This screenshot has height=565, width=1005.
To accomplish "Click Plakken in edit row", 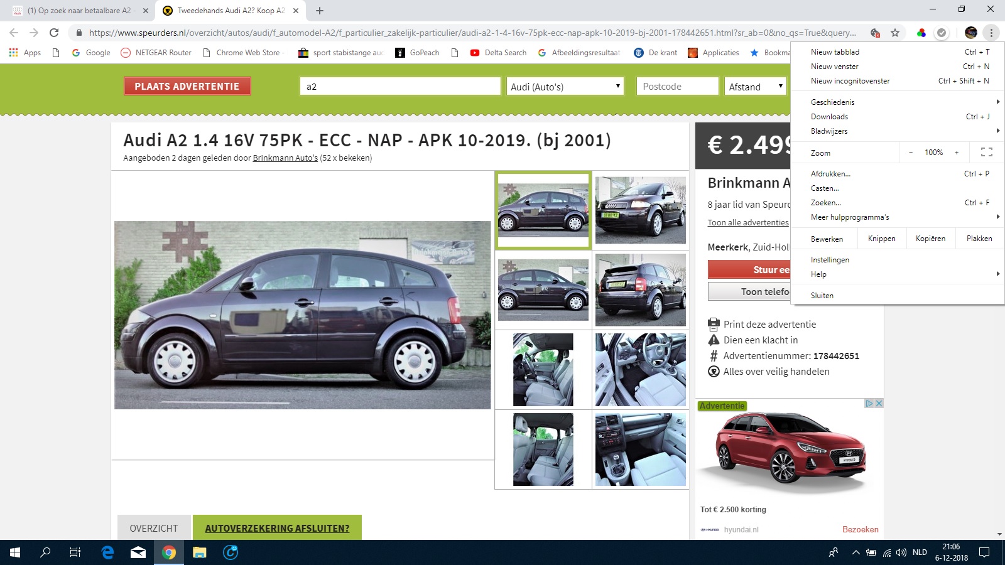I will [979, 239].
